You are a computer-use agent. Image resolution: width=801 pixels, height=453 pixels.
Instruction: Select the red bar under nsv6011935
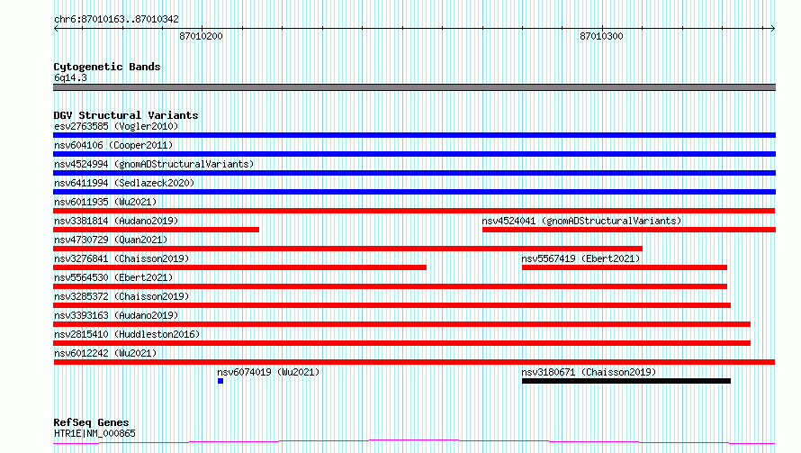point(414,211)
